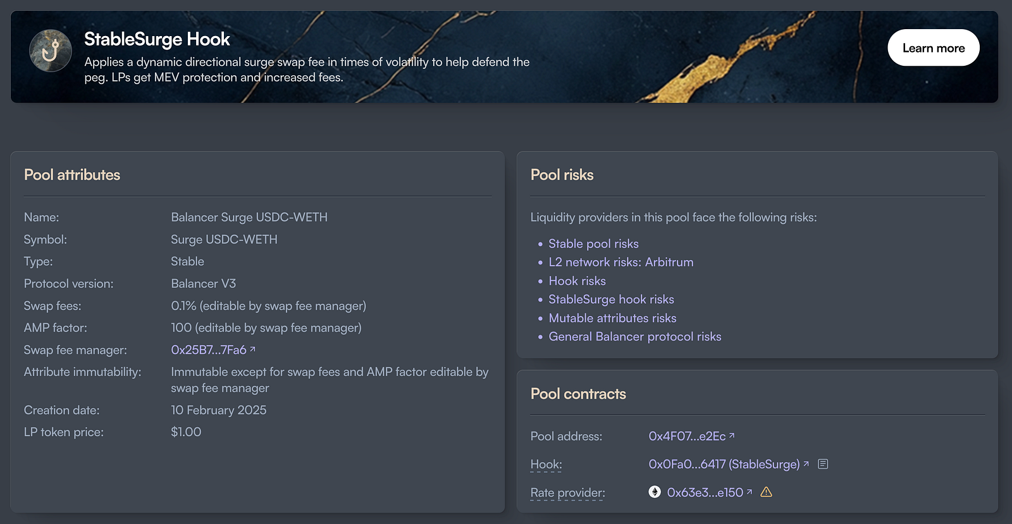Open pool address 0x4F07...e2Ec
1012x524 pixels.
tap(687, 436)
